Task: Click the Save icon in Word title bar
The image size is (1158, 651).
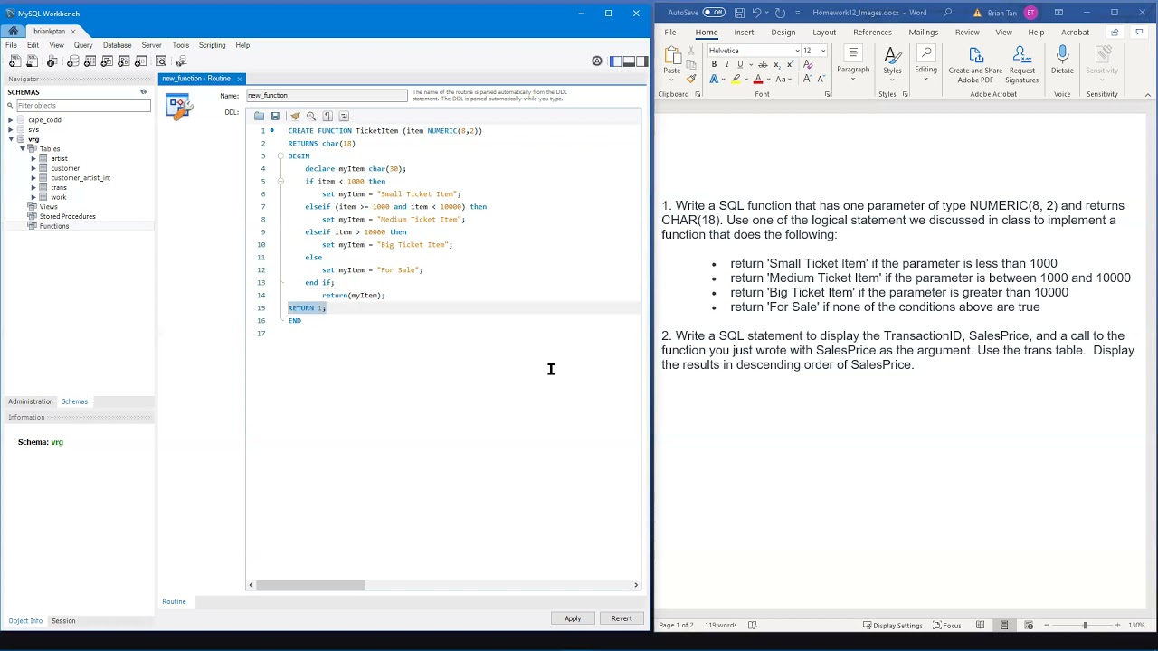Action: [739, 13]
